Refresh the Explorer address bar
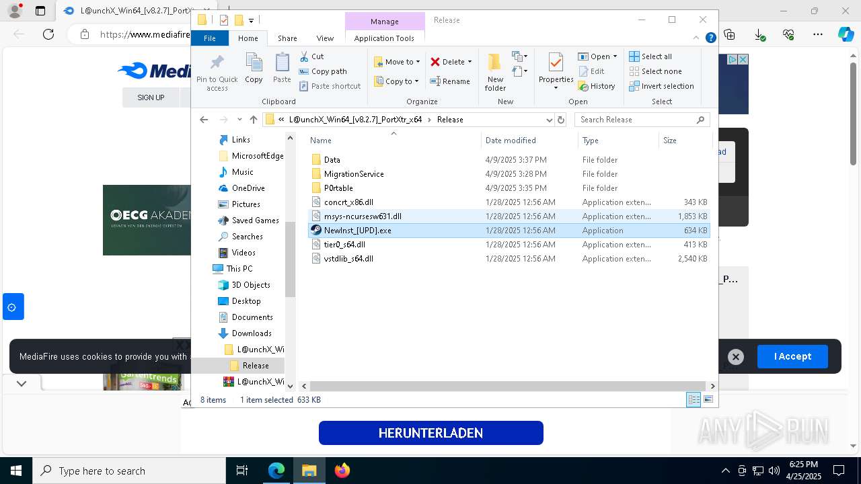Screen dimensions: 861x484 pos(561,120)
